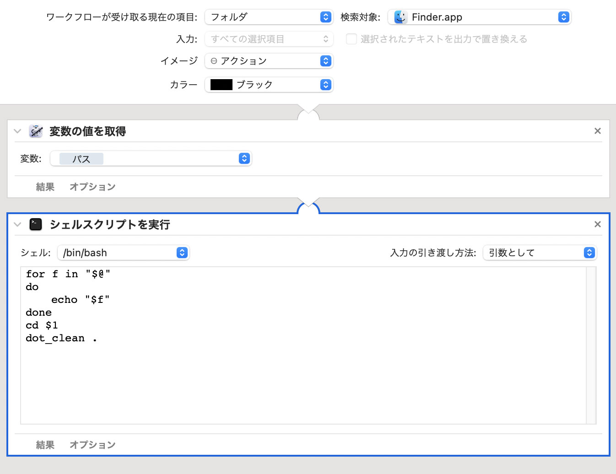Click the Finder.app icon in search target
616x474 pixels.
400,17
